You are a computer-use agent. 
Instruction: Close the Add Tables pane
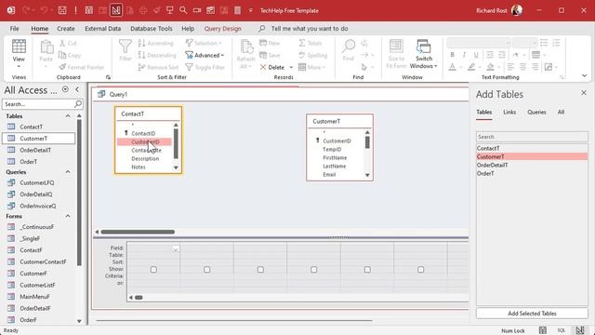point(584,93)
